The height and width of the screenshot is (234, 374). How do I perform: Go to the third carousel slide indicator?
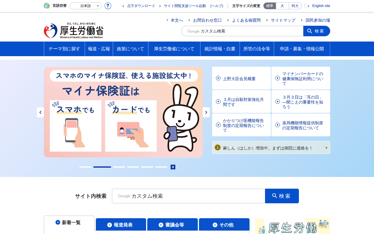(x=119, y=167)
